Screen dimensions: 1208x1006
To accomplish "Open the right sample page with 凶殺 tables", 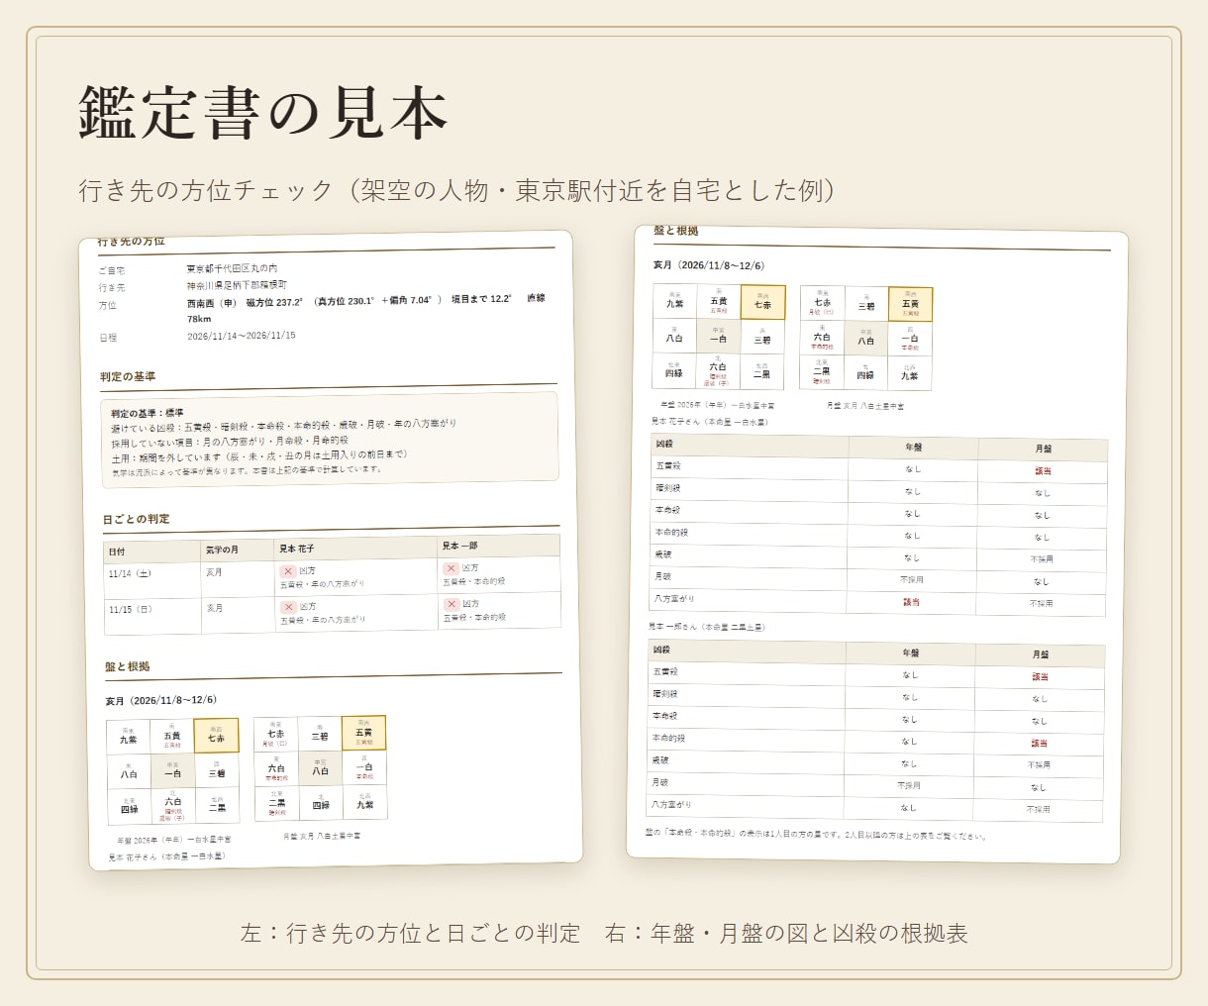I will click(877, 544).
